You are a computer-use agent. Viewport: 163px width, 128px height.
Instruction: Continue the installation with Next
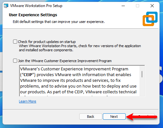click(114, 117)
